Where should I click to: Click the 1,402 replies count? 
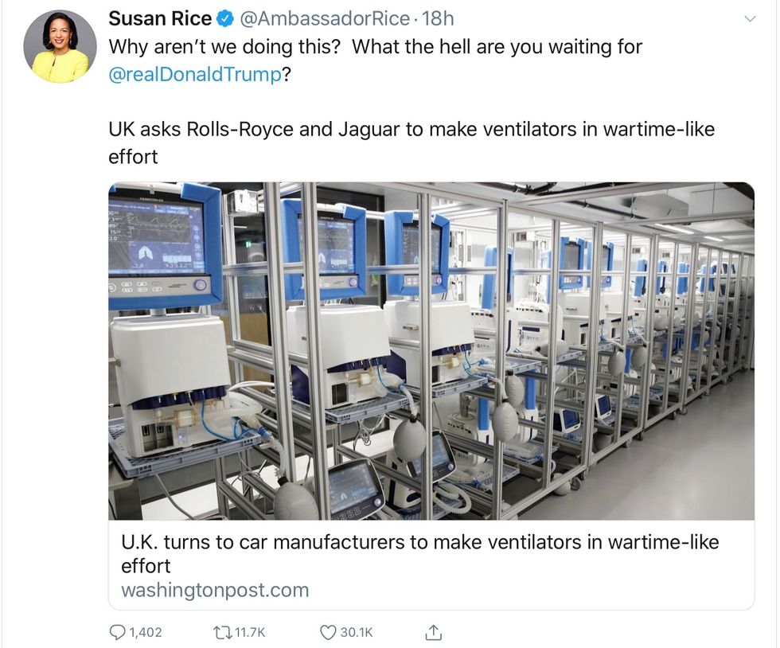[144, 632]
